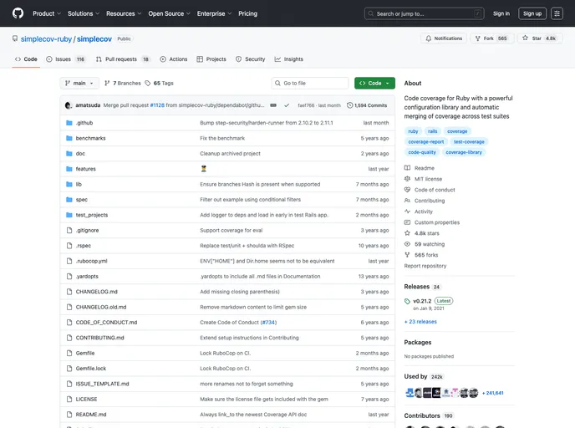Switch to the Actions tab

[174, 59]
